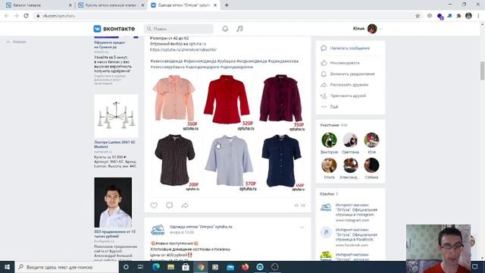Image resolution: width=485 pixels, height=273 pixels.
Task: Reload the page in Chrome
Action: pyautogui.click(x=27, y=16)
